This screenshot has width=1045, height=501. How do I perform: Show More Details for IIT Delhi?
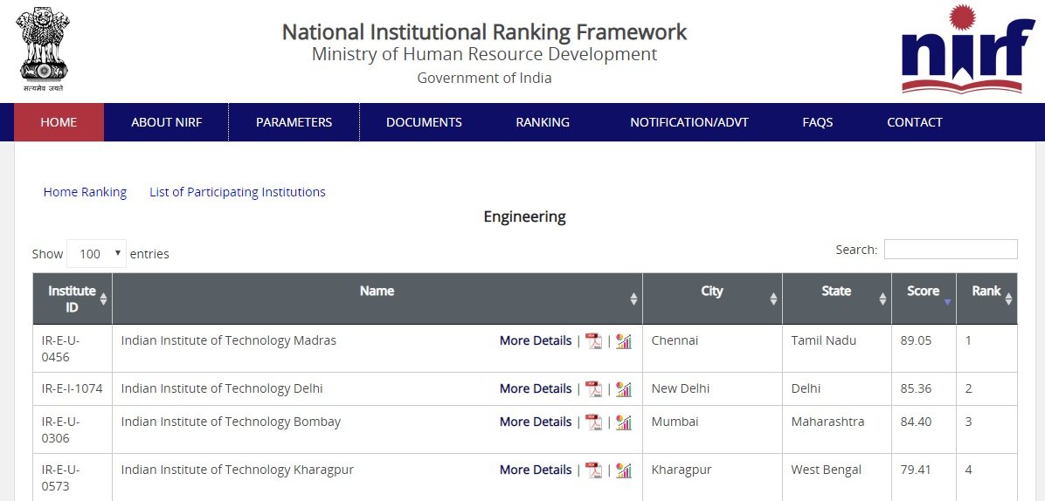pyautogui.click(x=536, y=388)
